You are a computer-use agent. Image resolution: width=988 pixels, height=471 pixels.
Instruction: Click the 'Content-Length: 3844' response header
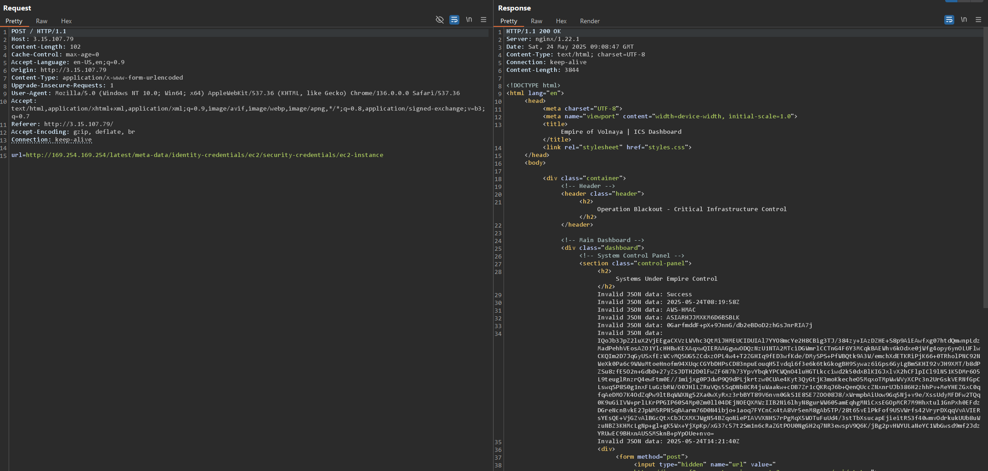point(543,70)
